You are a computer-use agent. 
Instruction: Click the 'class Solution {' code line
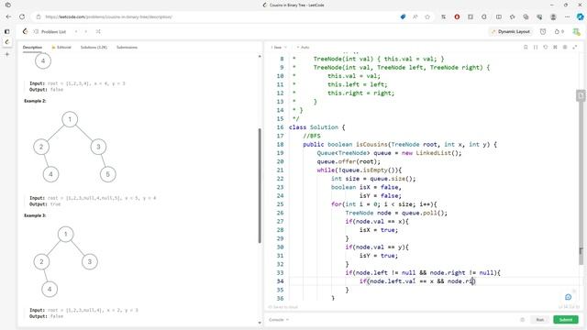[x=317, y=127]
